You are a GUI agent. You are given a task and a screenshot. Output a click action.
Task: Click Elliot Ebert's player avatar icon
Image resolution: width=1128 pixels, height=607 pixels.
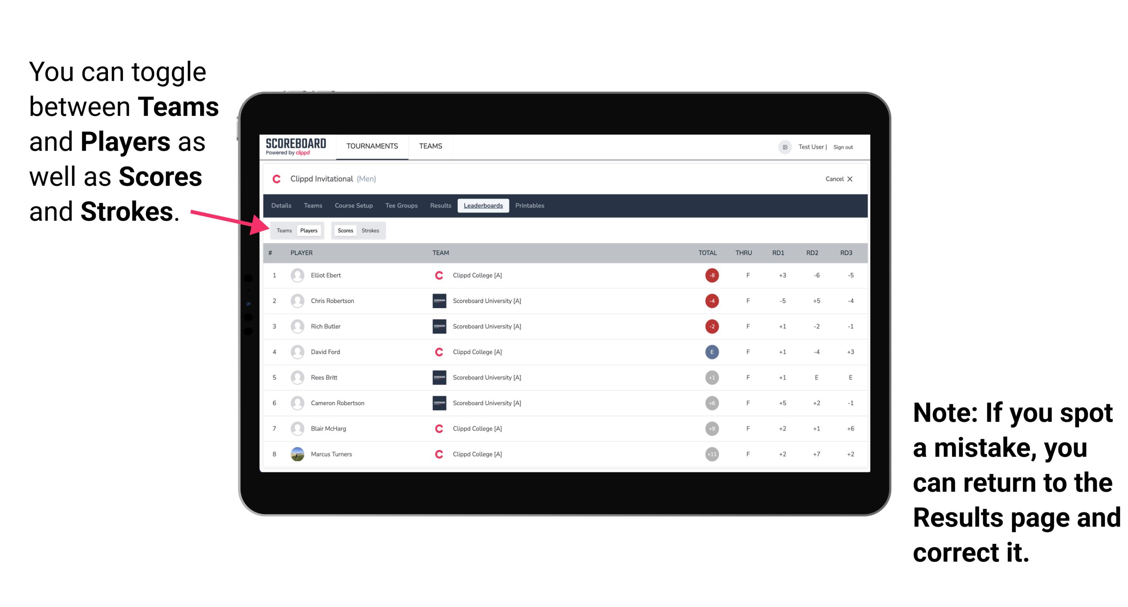(297, 275)
